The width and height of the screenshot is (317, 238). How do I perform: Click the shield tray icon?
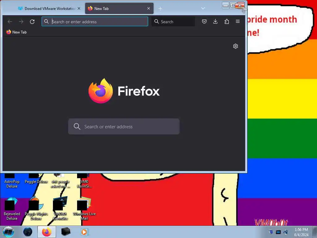271,232
